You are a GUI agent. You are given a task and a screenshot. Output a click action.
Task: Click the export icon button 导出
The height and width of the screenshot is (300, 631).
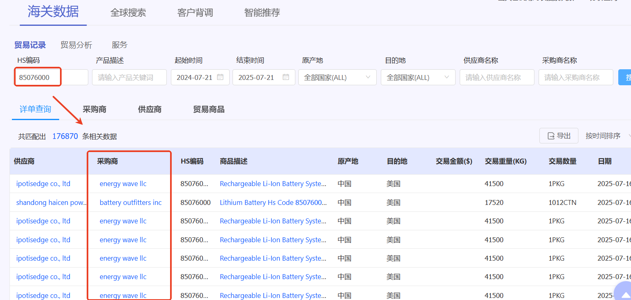click(x=559, y=136)
